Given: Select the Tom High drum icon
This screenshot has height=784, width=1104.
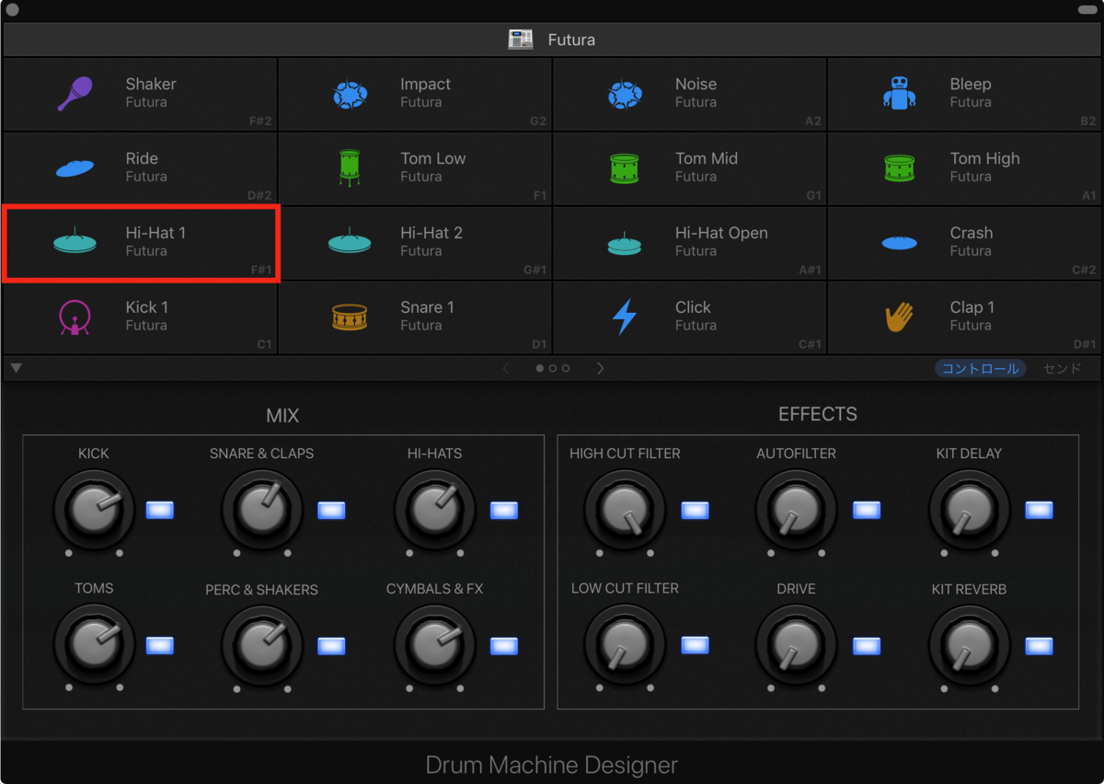Looking at the screenshot, I should coord(899,168).
